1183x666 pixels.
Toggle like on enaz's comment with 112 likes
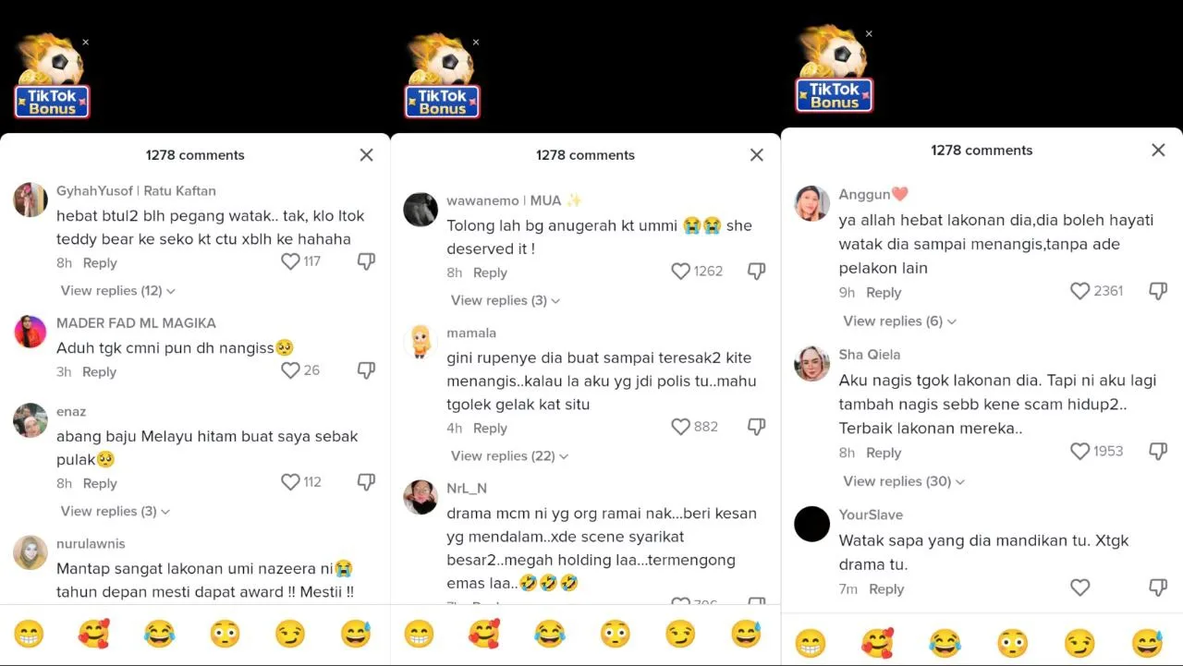(x=290, y=482)
